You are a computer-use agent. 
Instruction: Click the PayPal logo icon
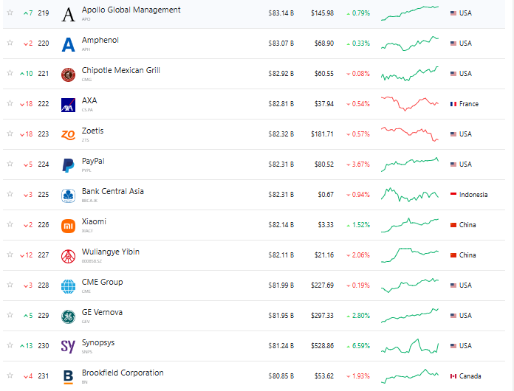click(x=68, y=165)
